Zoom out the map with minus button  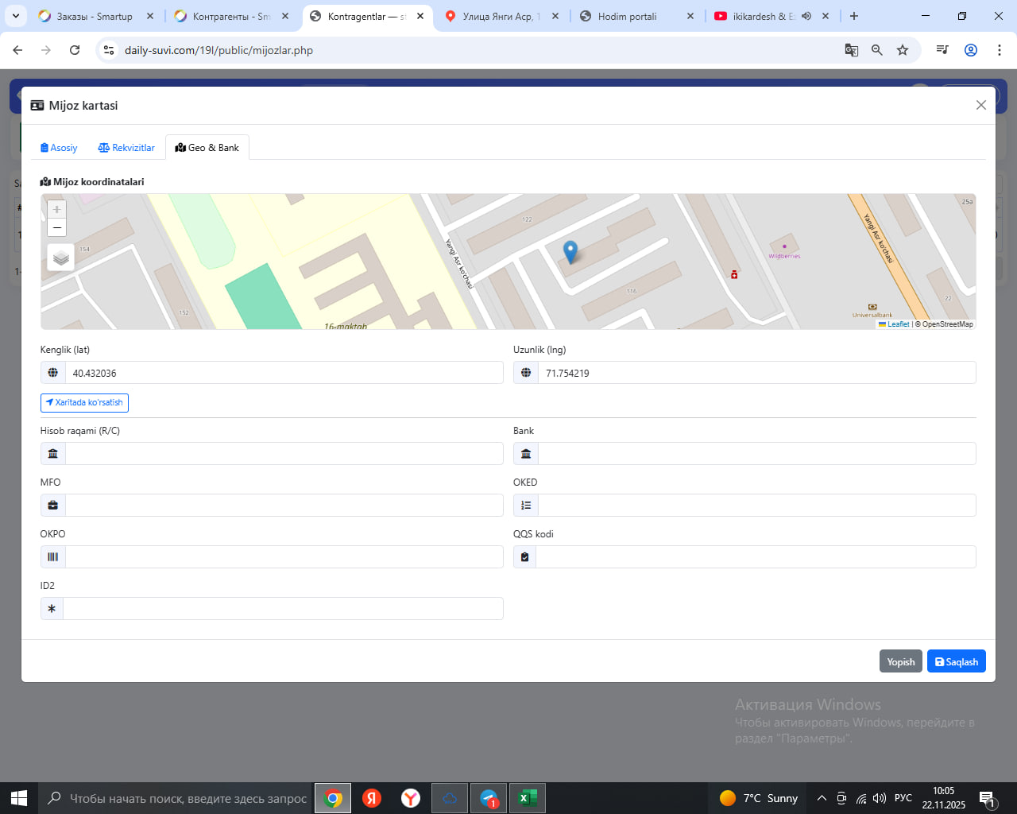pyautogui.click(x=56, y=227)
